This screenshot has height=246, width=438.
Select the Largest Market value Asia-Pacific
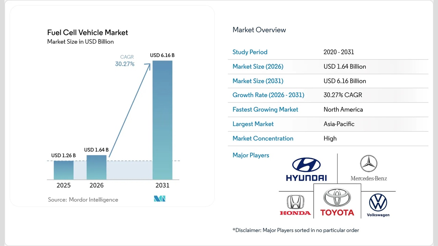click(339, 124)
